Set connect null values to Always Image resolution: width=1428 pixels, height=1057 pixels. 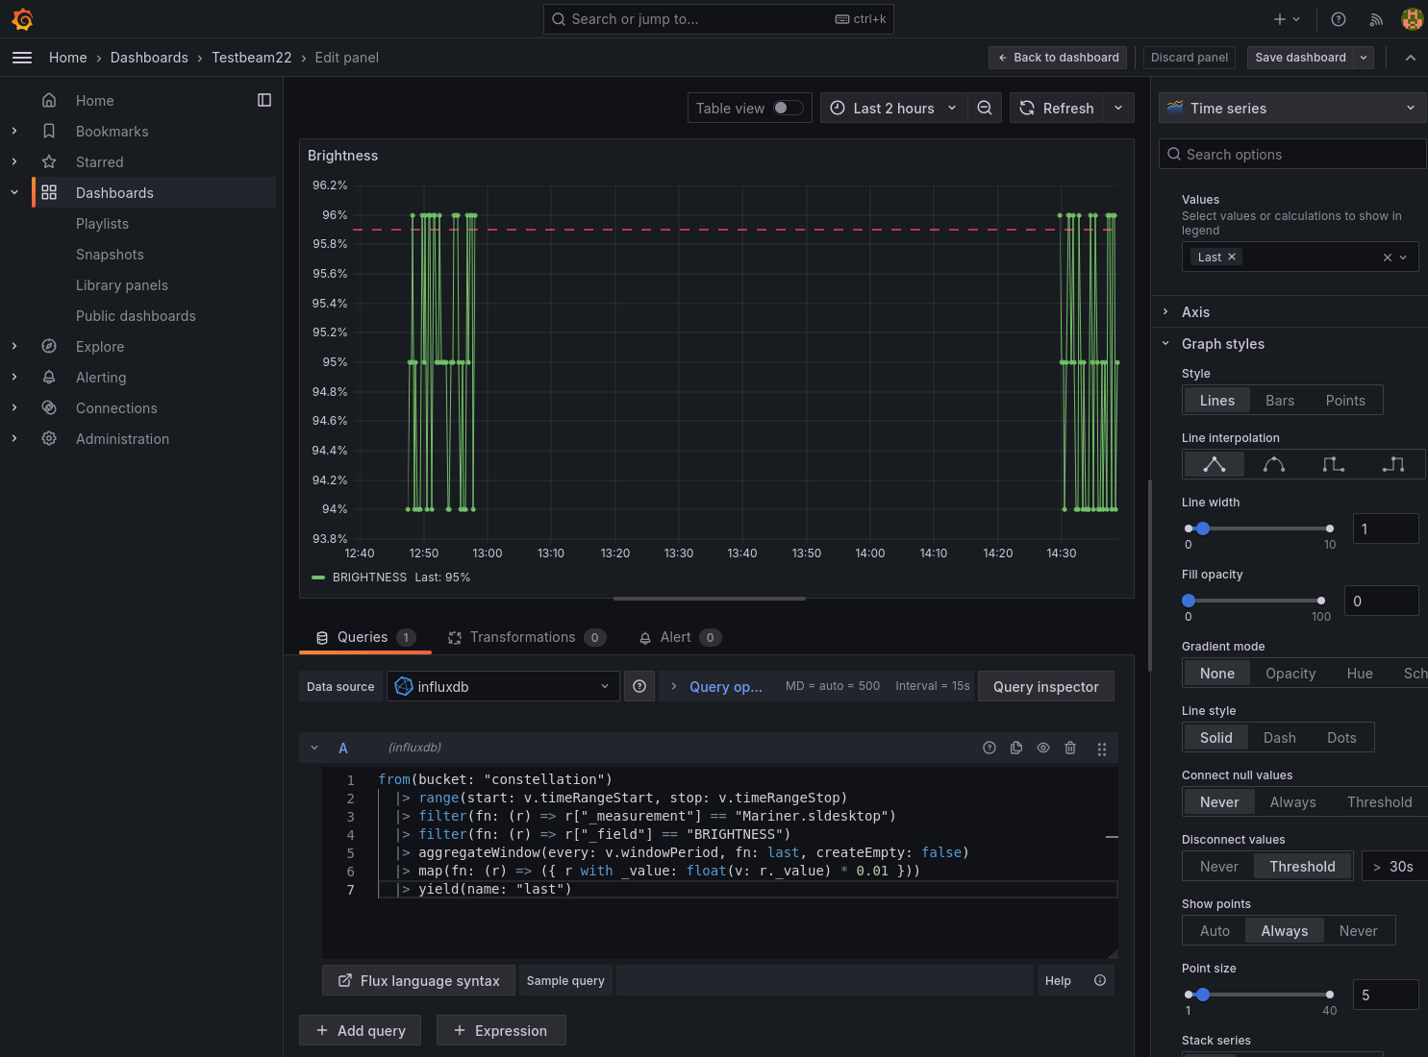click(1292, 802)
